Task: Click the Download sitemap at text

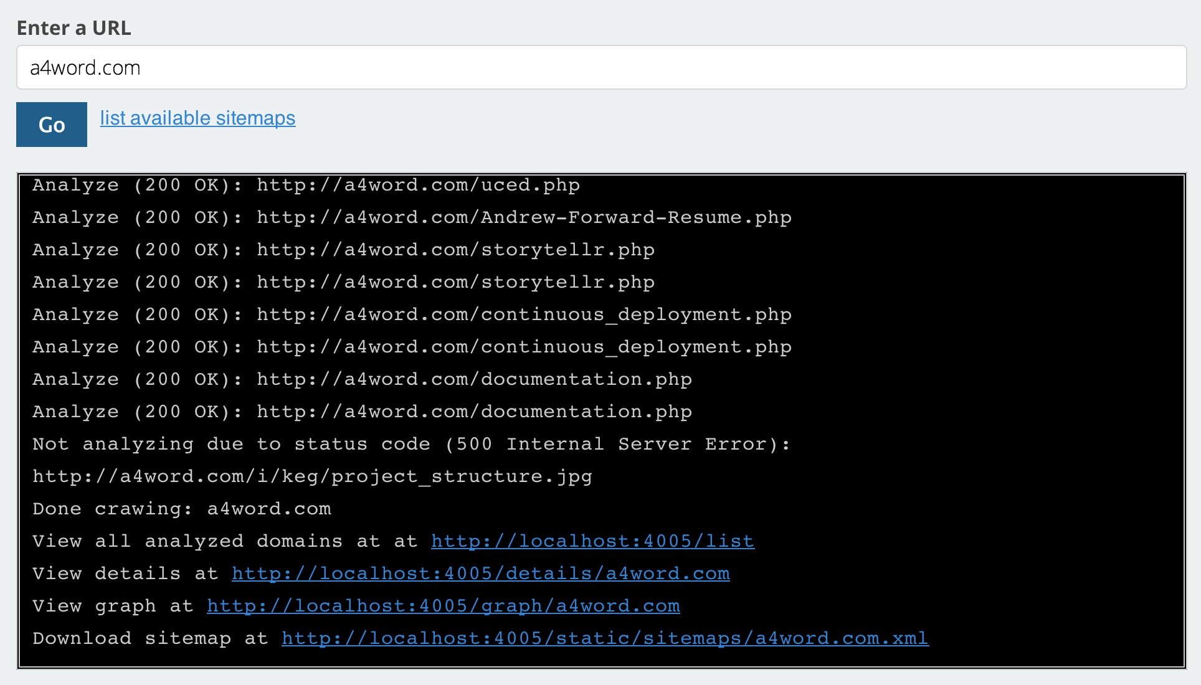Action: [150, 638]
